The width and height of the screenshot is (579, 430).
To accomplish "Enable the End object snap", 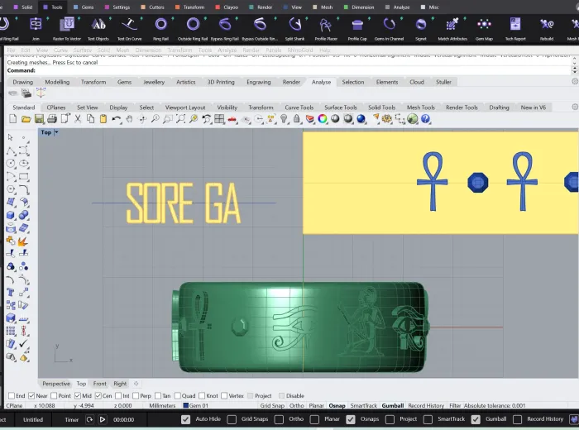I will 12,395.
